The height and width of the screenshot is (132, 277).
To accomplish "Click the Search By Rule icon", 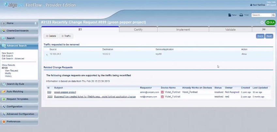I will pyautogui.click(x=4, y=84).
